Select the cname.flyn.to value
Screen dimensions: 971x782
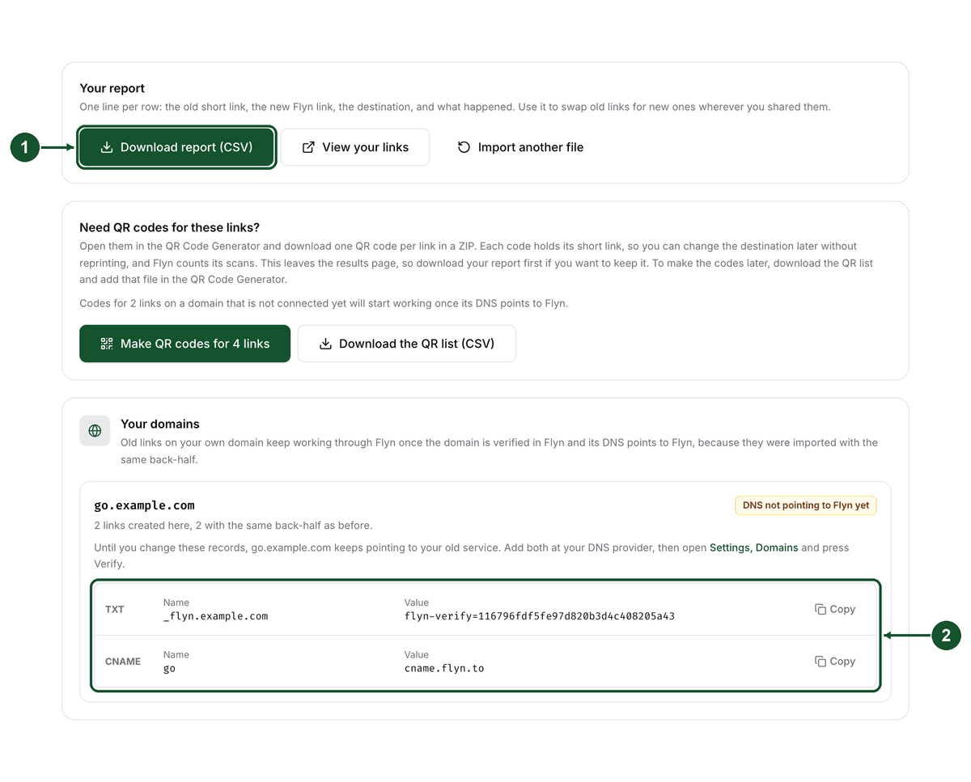pyautogui.click(x=444, y=668)
